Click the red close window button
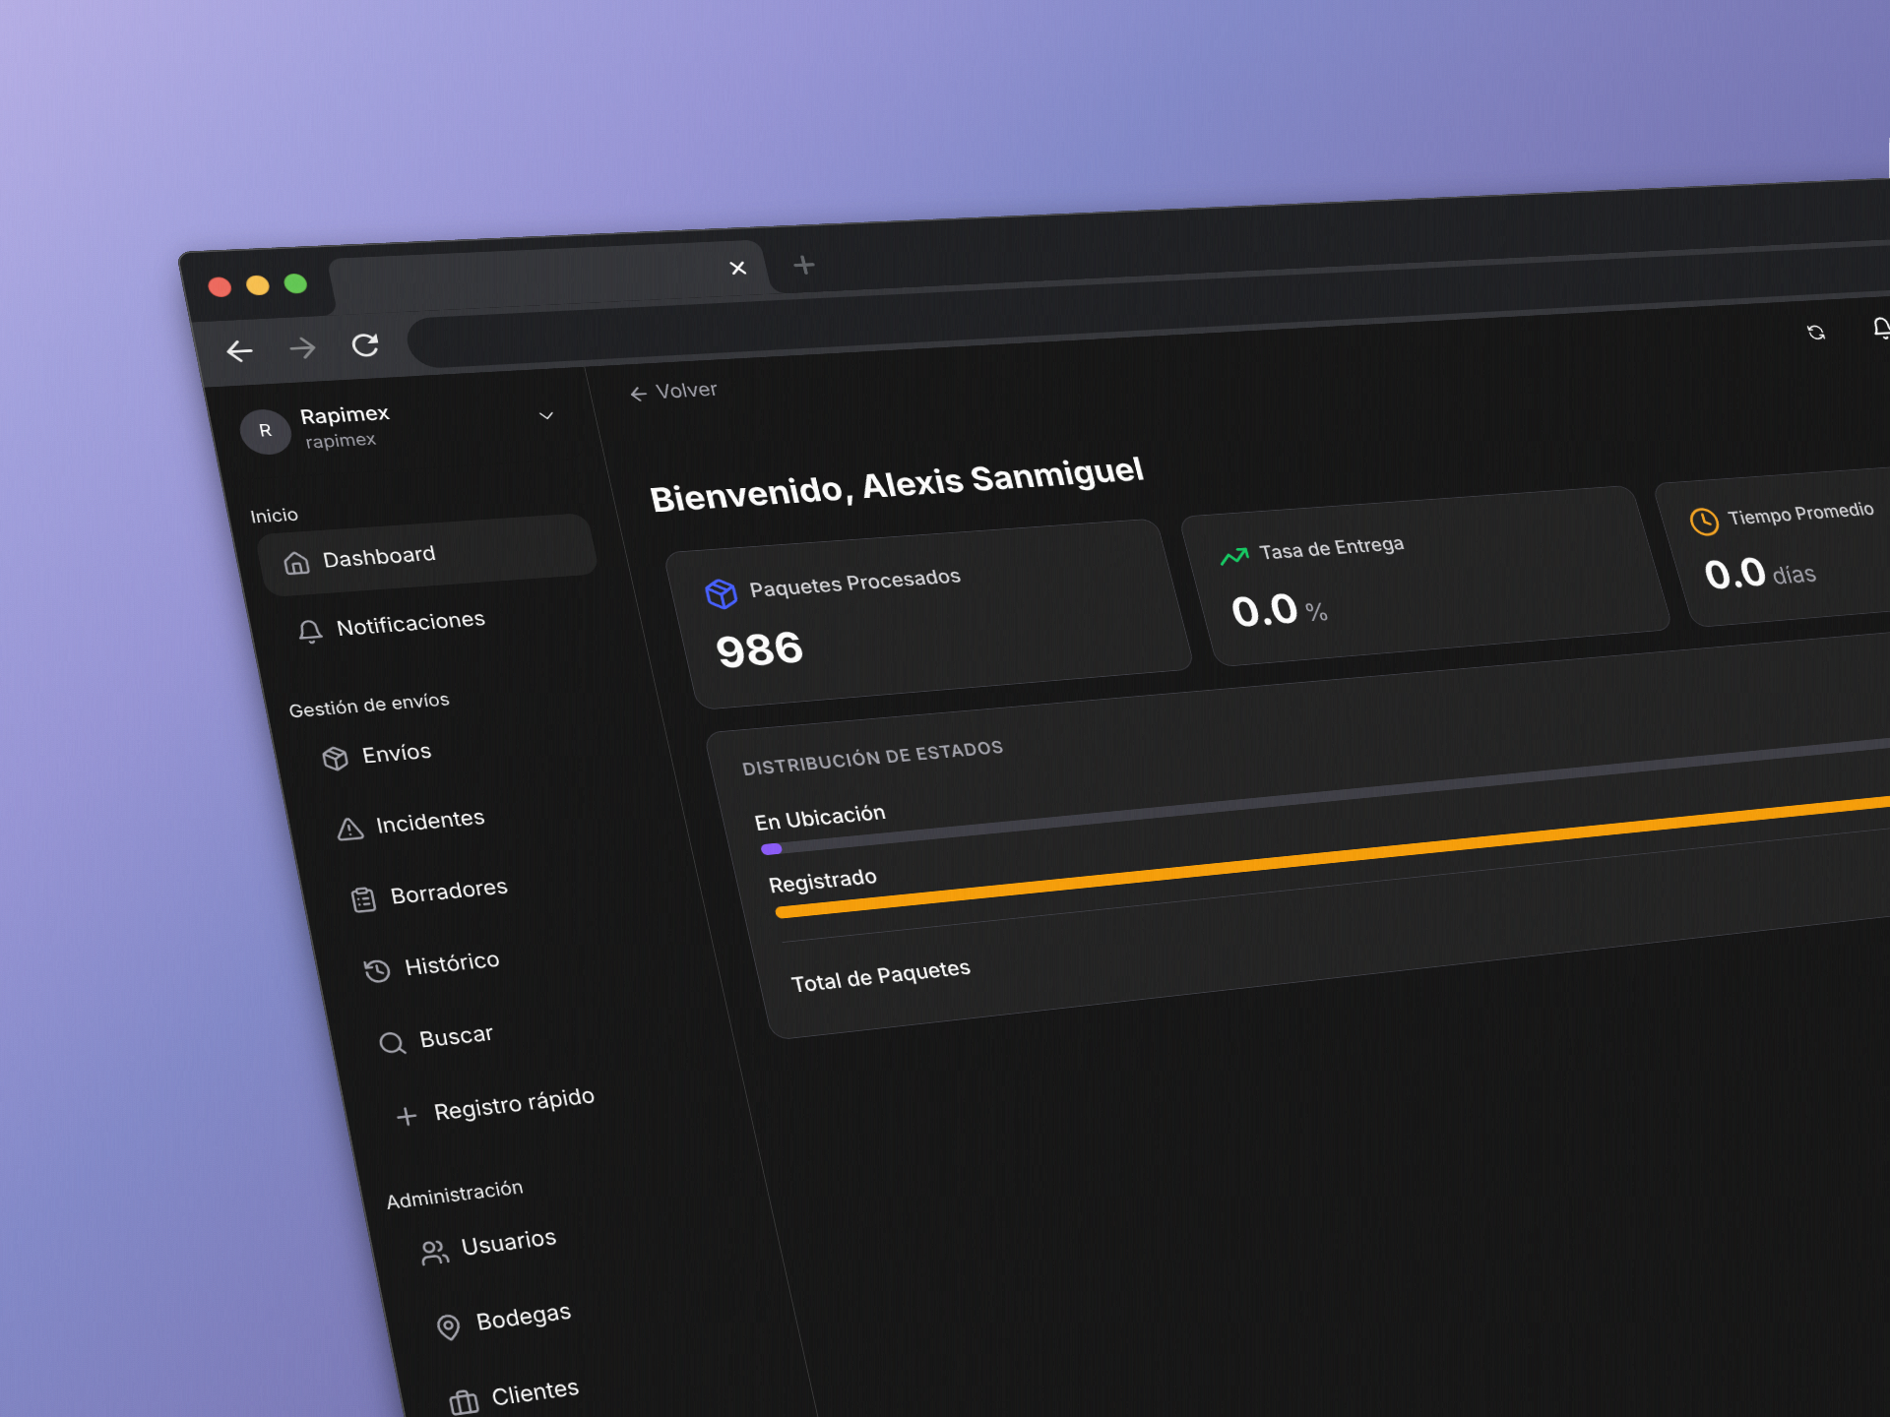The image size is (1890, 1417). pyautogui.click(x=220, y=286)
